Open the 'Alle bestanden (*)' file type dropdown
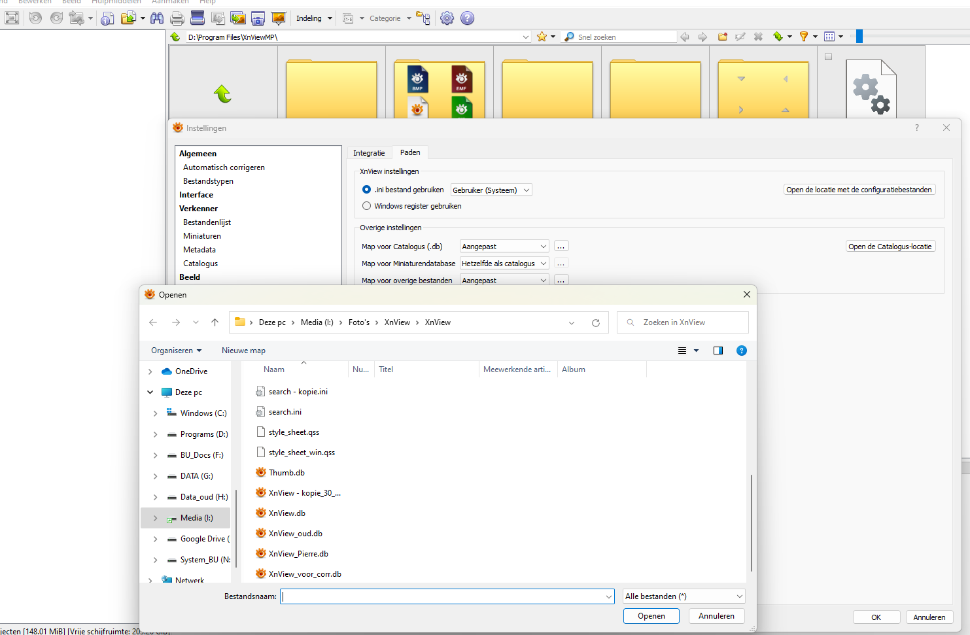This screenshot has height=635, width=970. pos(684,596)
